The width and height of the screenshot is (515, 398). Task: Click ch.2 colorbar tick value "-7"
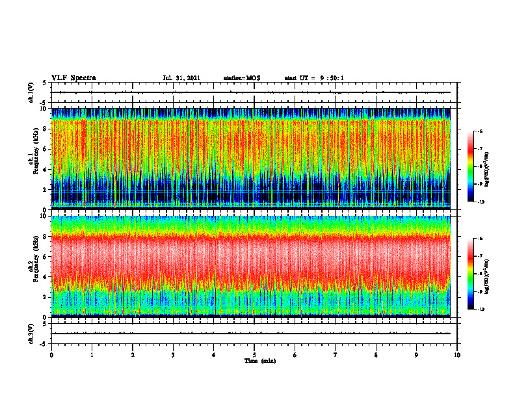tap(480, 256)
